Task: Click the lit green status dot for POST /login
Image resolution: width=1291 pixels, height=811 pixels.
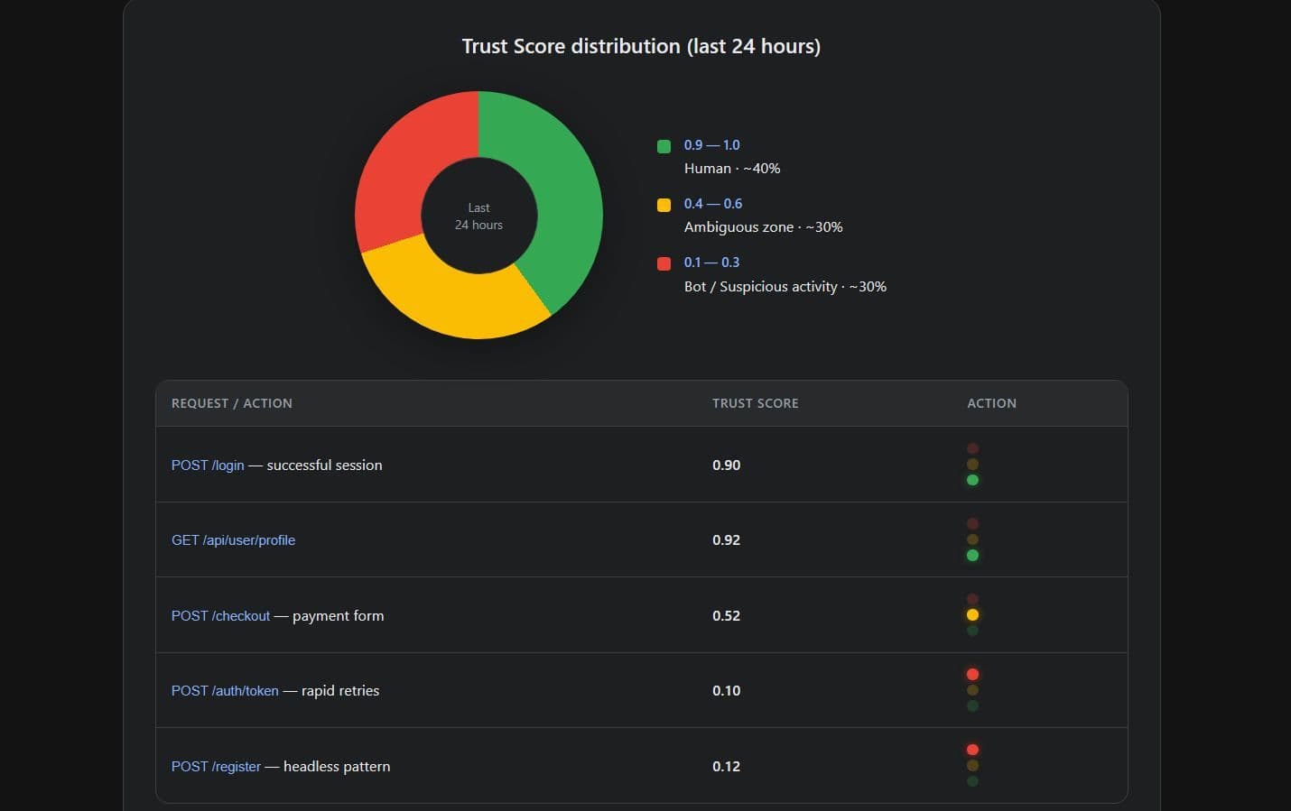Action: pos(972,481)
